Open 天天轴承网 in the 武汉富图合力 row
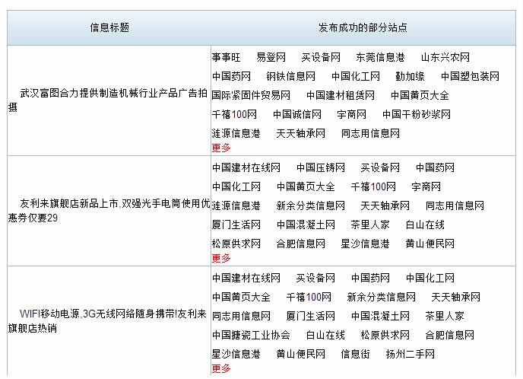523x379 pixels. tap(300, 133)
